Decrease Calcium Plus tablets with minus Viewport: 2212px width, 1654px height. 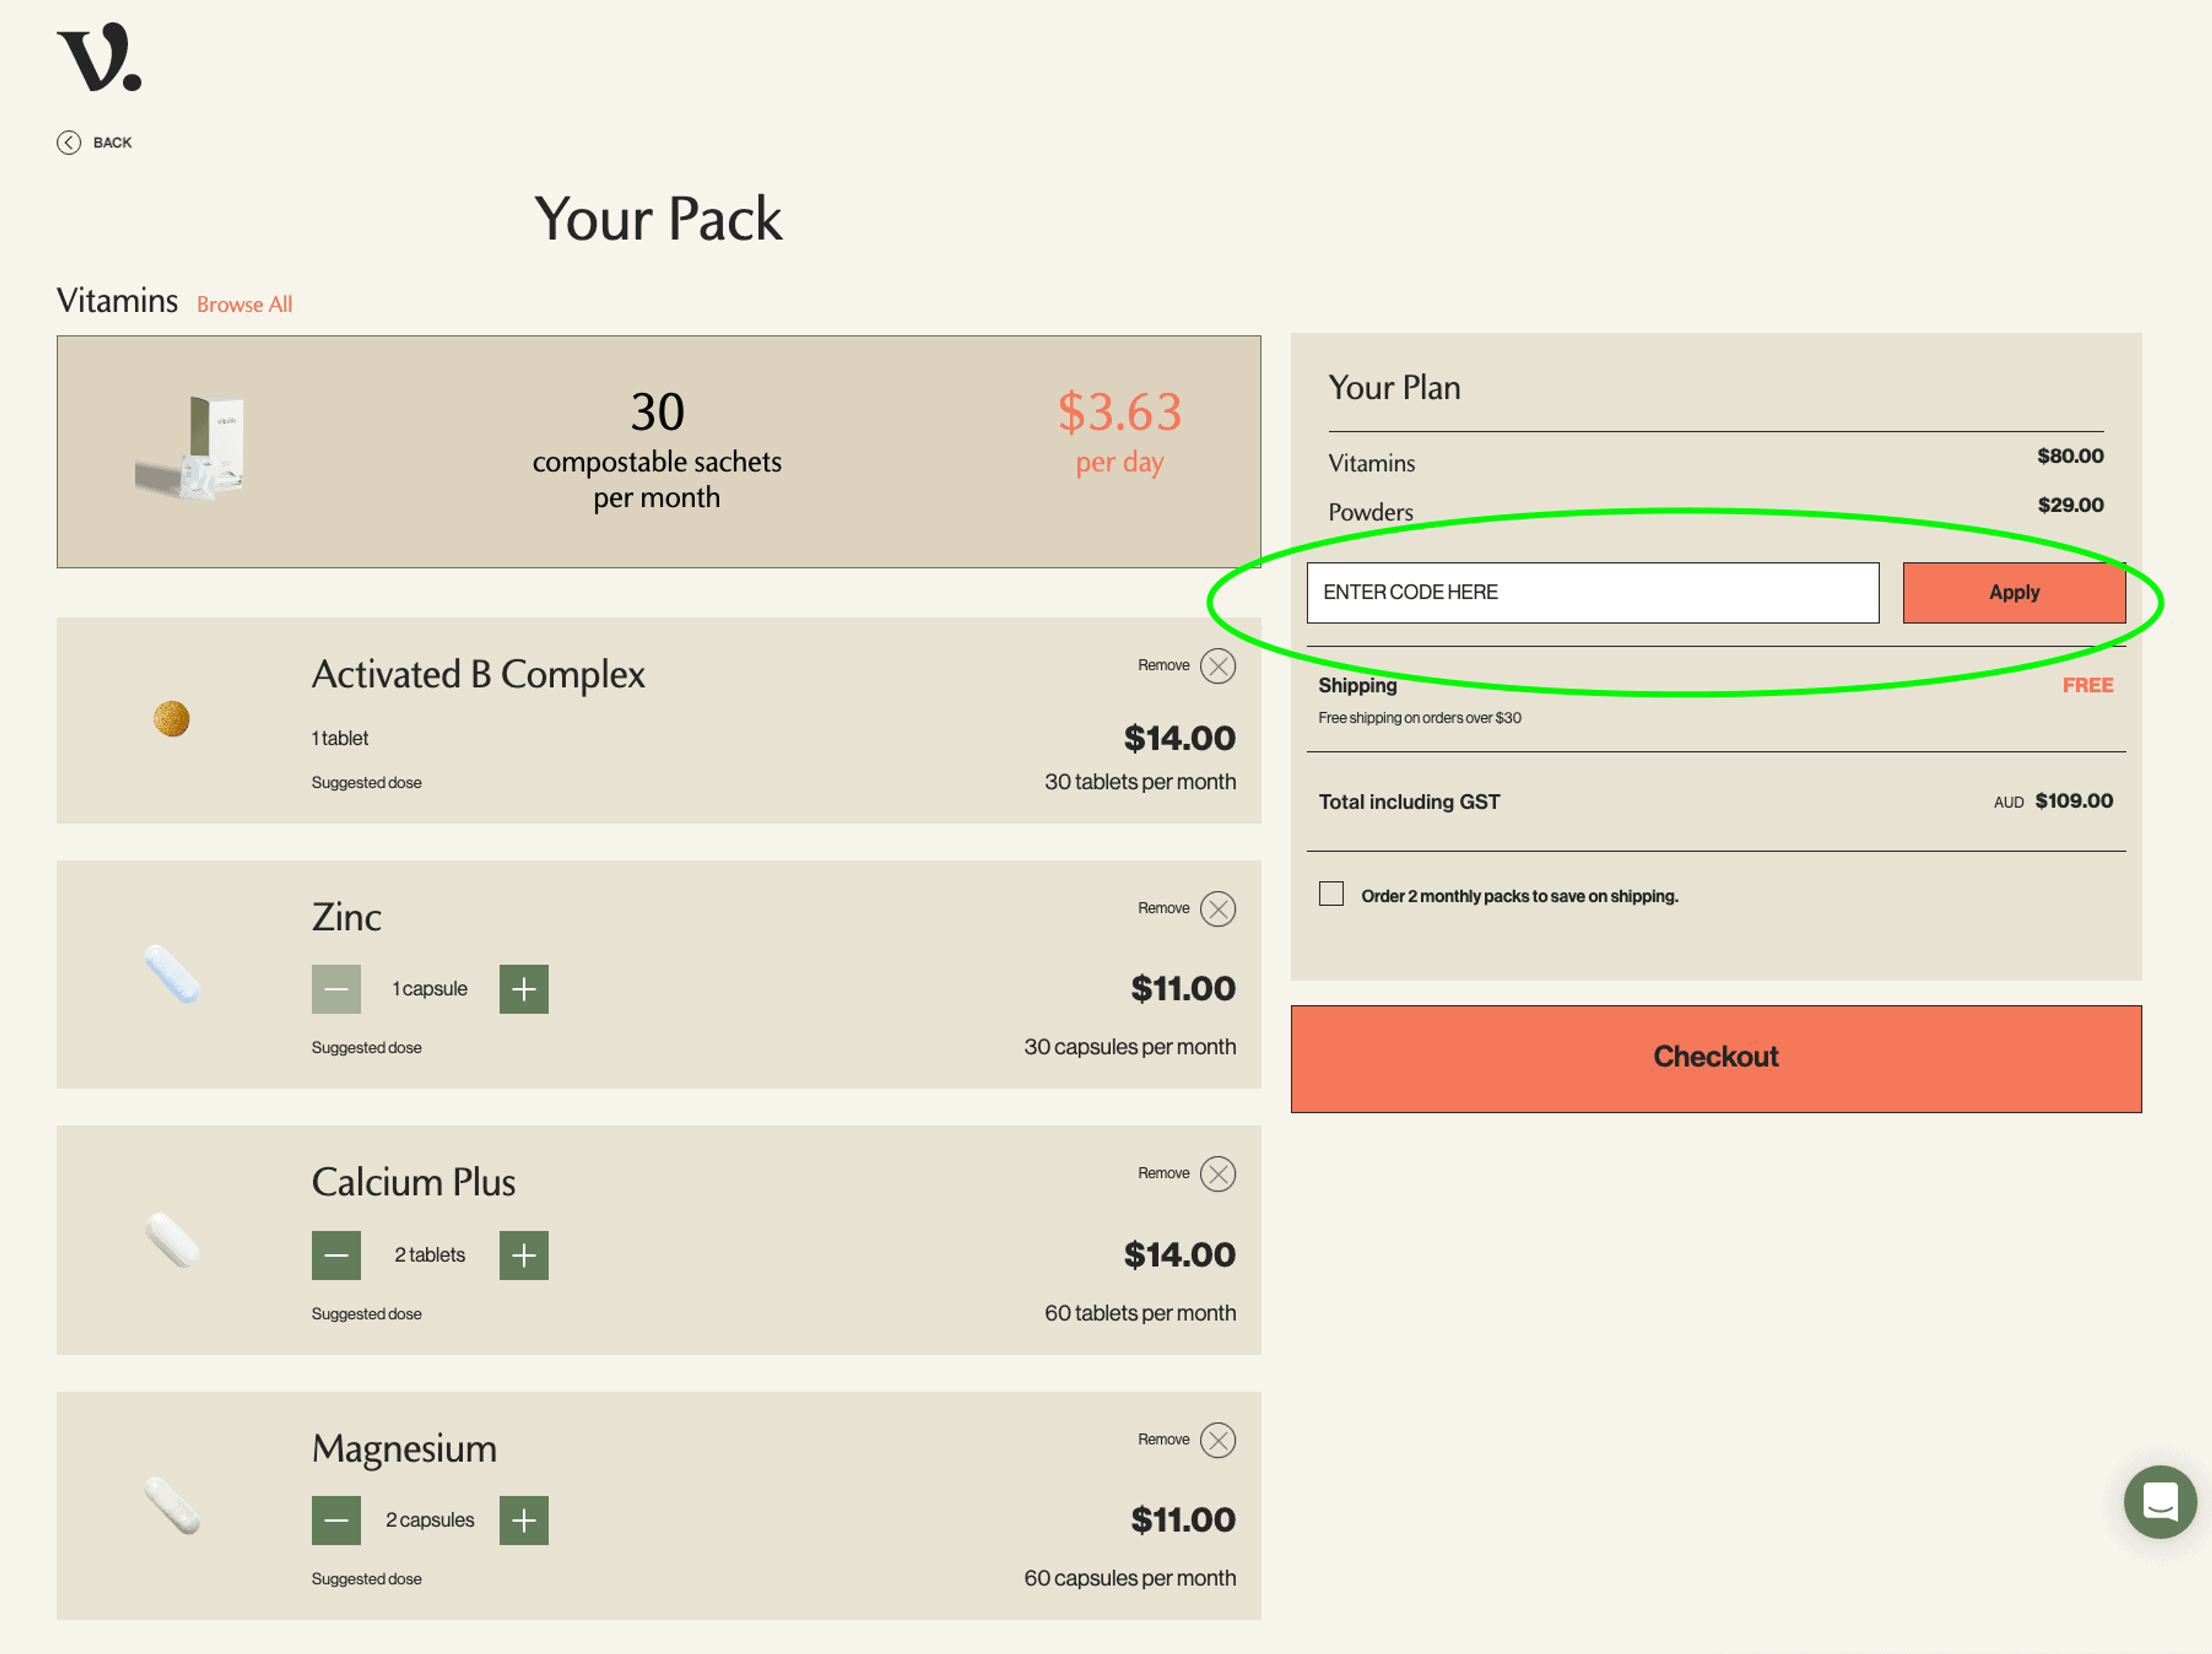tap(336, 1255)
